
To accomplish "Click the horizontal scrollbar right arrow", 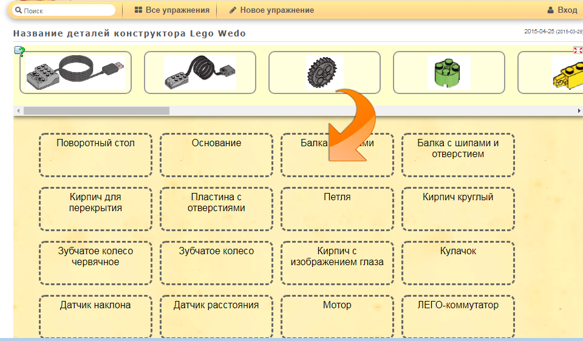I will 579,111.
